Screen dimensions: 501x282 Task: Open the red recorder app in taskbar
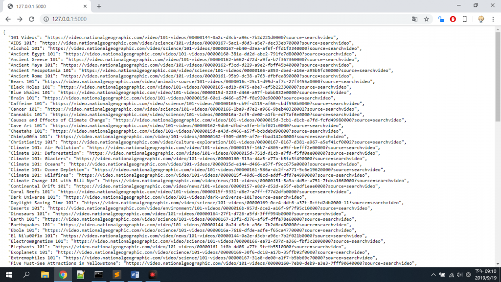[x=153, y=275]
